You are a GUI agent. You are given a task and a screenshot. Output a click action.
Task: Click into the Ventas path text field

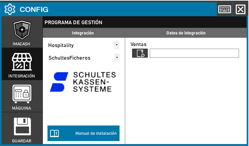pos(194,53)
